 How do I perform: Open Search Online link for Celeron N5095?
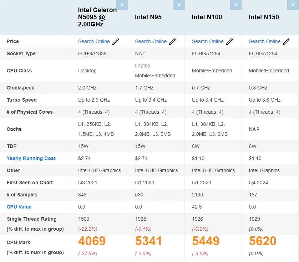click(x=94, y=41)
